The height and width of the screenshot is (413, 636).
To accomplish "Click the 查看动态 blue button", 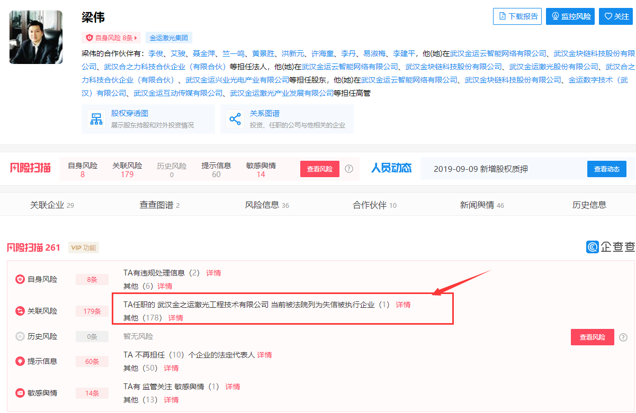I will pos(607,169).
